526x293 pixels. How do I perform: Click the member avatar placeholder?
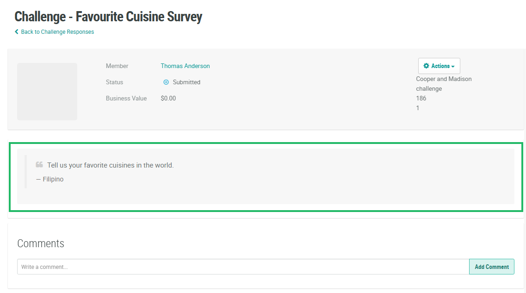(47, 92)
